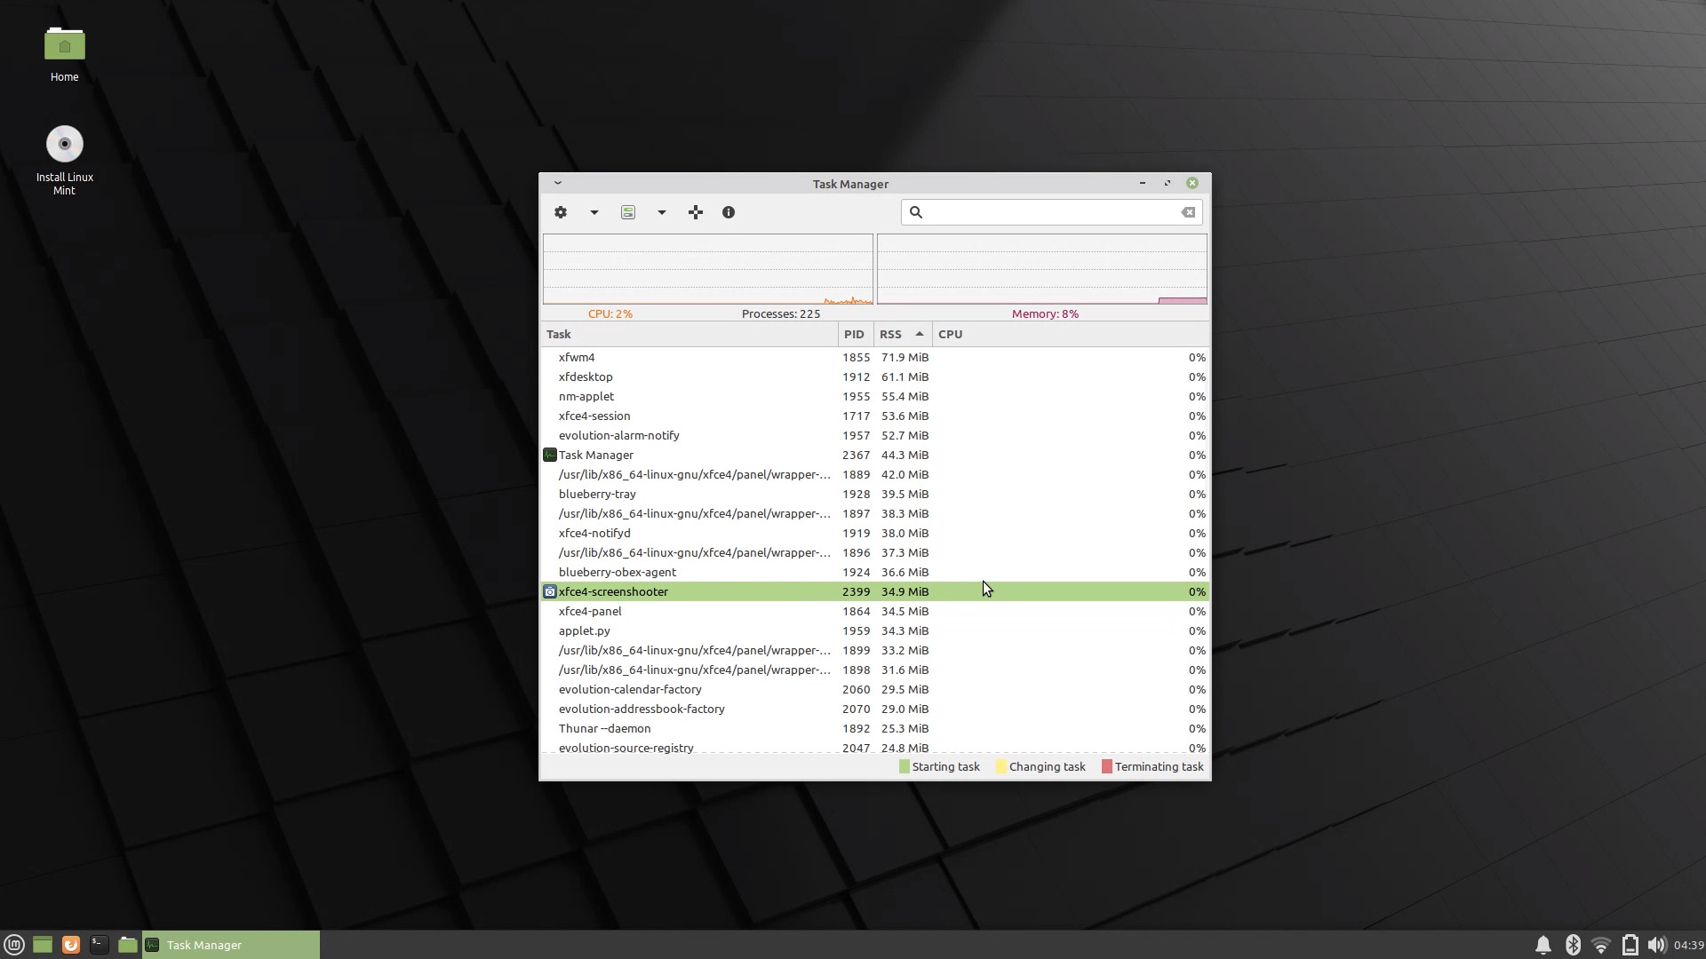This screenshot has width=1706, height=959.
Task: Click the Bluetooth icon in system tray
Action: (x=1572, y=944)
